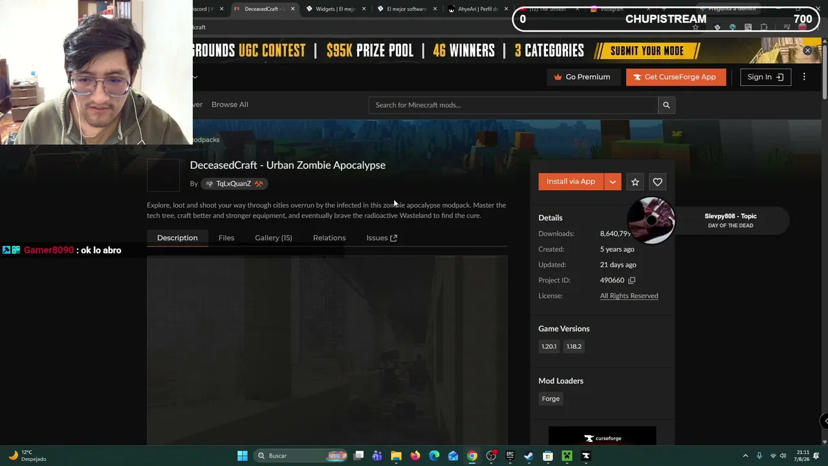Show hidden system tray icons
Image resolution: width=828 pixels, height=466 pixels.
pos(745,456)
